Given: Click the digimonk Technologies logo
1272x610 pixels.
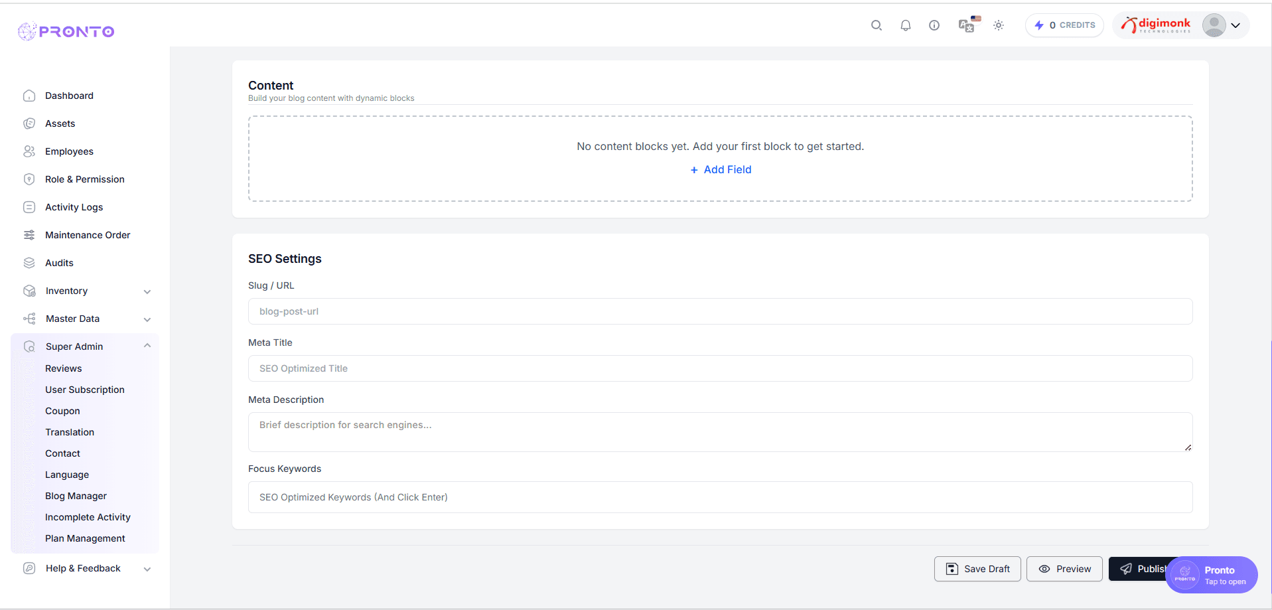Looking at the screenshot, I should [1157, 25].
